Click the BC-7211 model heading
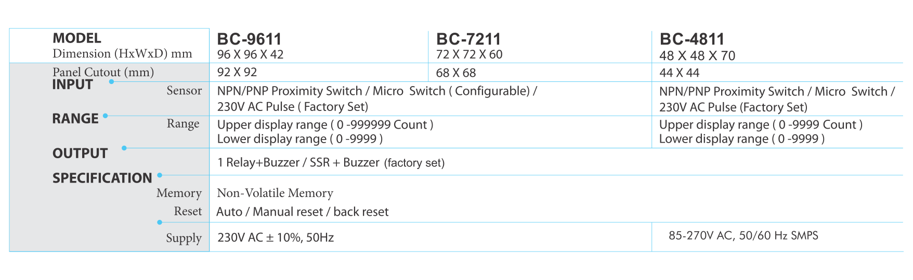This screenshot has height=280, width=913. (468, 39)
